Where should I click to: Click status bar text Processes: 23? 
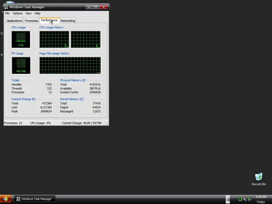[x=13, y=123]
